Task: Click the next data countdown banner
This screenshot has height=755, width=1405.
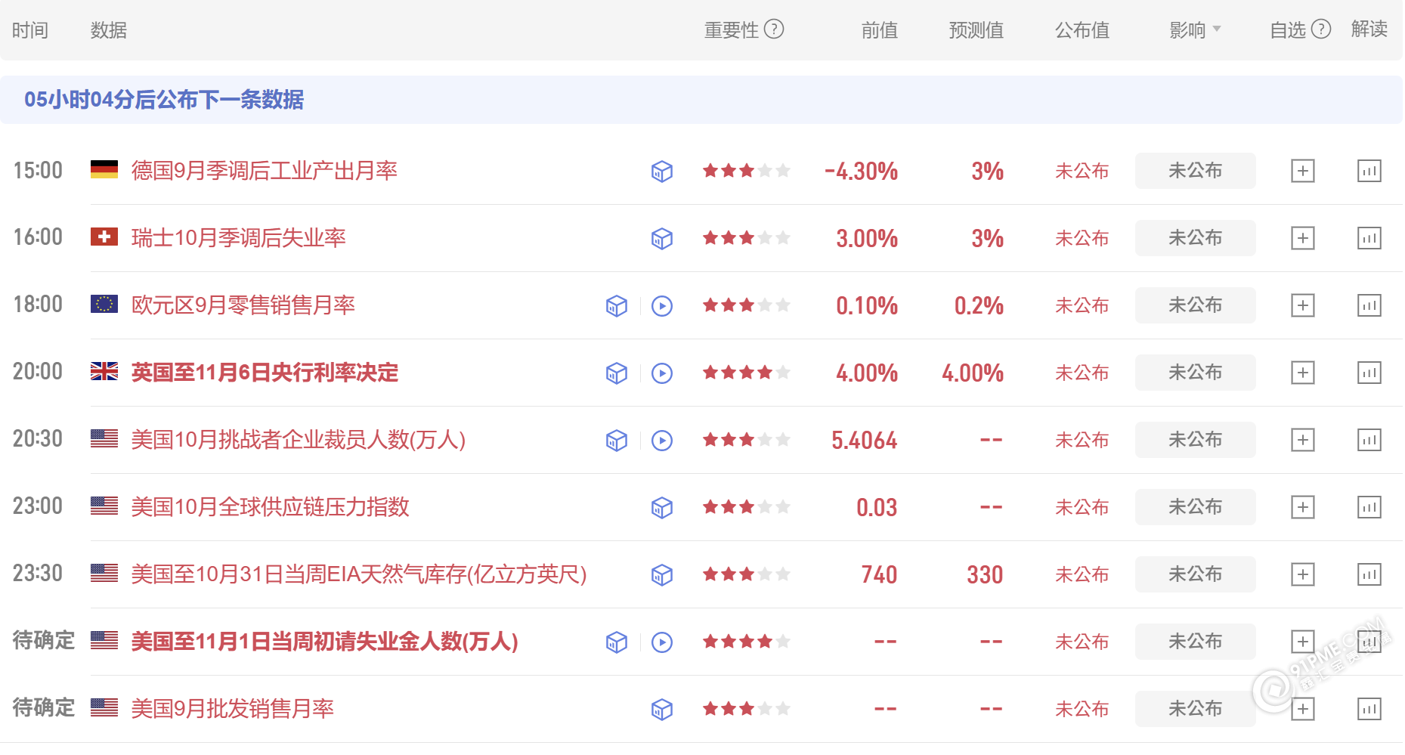Action: coord(163,99)
